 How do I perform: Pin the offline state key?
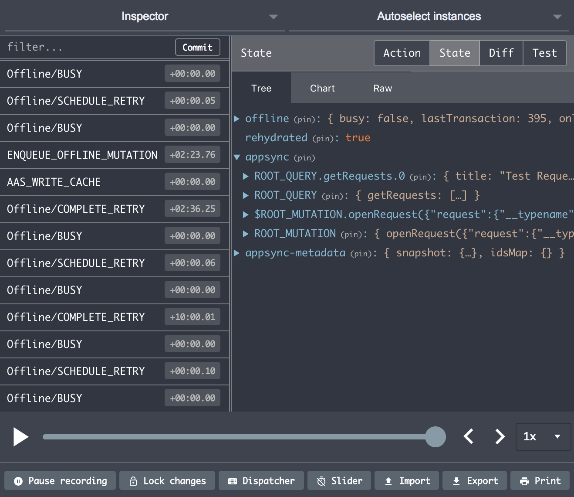coord(304,119)
